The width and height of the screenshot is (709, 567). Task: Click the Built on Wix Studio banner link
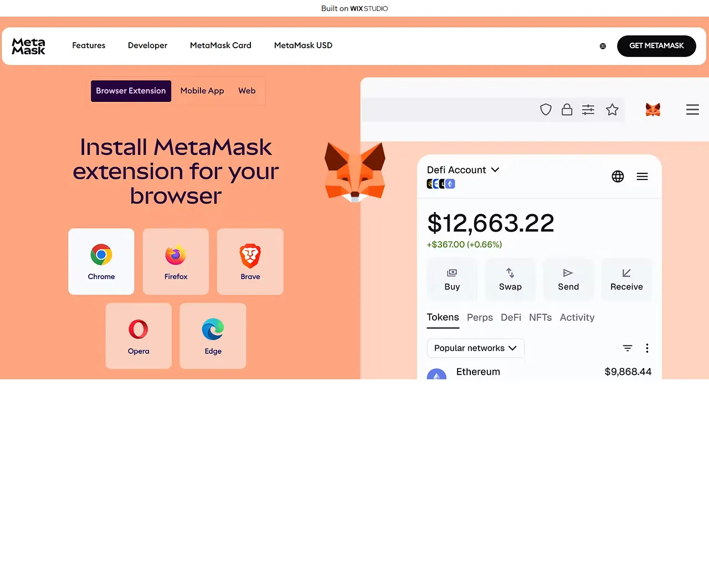(x=354, y=8)
